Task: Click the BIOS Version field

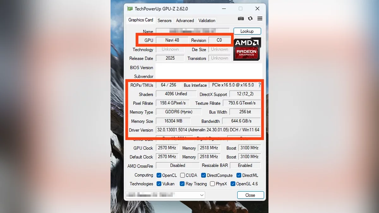Action: tap(208, 67)
